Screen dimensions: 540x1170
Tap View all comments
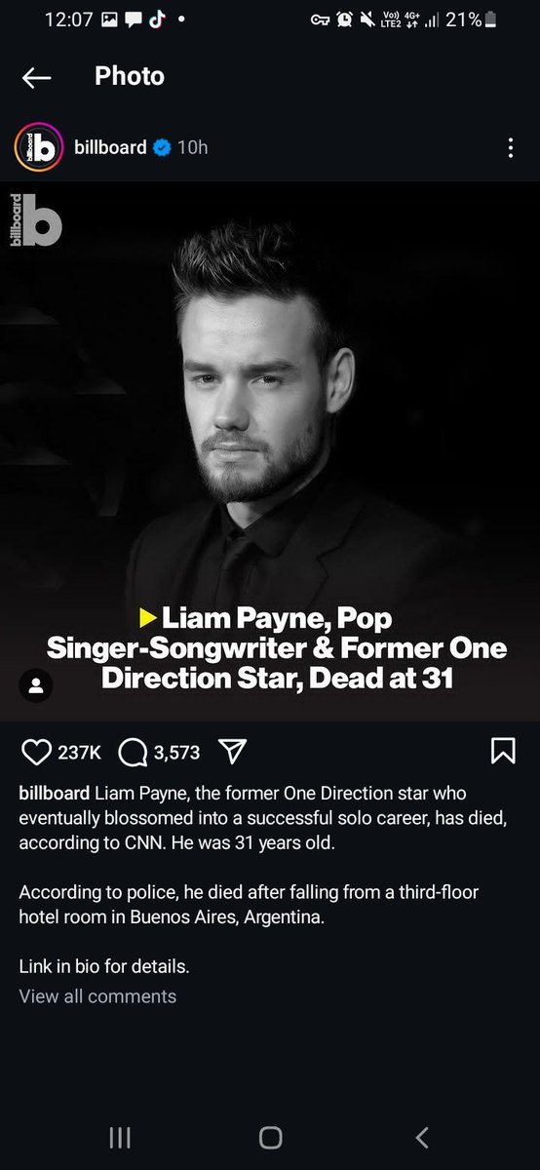(x=97, y=996)
